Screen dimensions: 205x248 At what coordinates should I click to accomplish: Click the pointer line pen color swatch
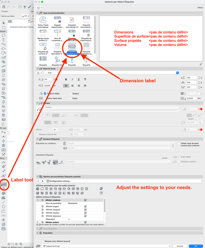pyautogui.click(x=200, y=109)
